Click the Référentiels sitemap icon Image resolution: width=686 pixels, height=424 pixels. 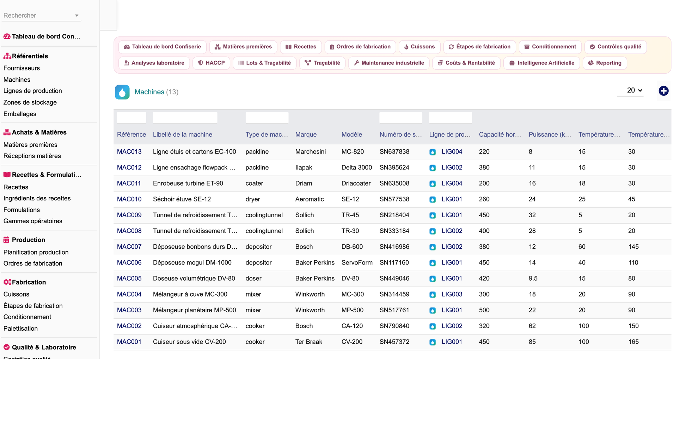point(7,56)
